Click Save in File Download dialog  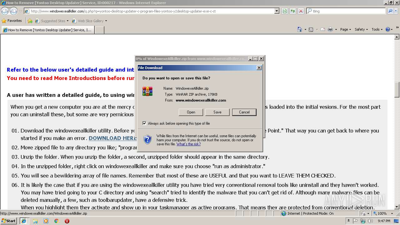[x=217, y=112]
